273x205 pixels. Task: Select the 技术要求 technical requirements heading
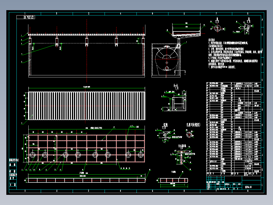coord(211,40)
